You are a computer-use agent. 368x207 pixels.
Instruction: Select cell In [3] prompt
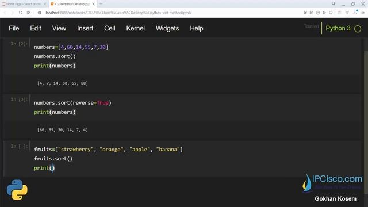pos(19,99)
